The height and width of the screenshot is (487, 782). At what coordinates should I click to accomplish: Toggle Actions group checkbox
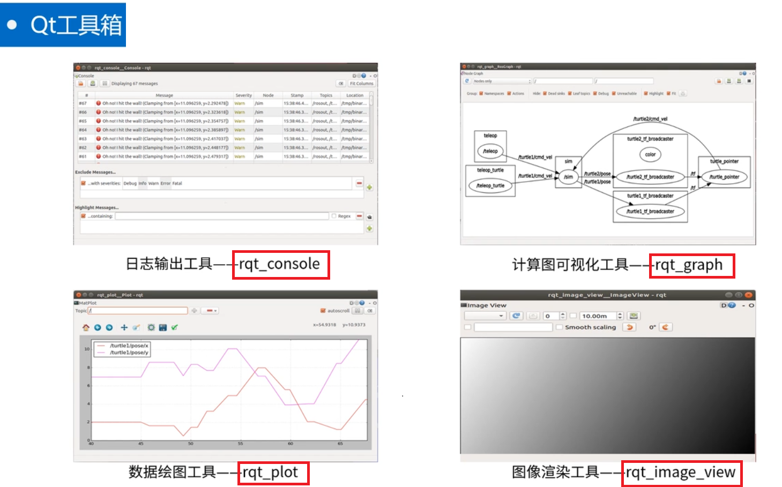pos(509,93)
